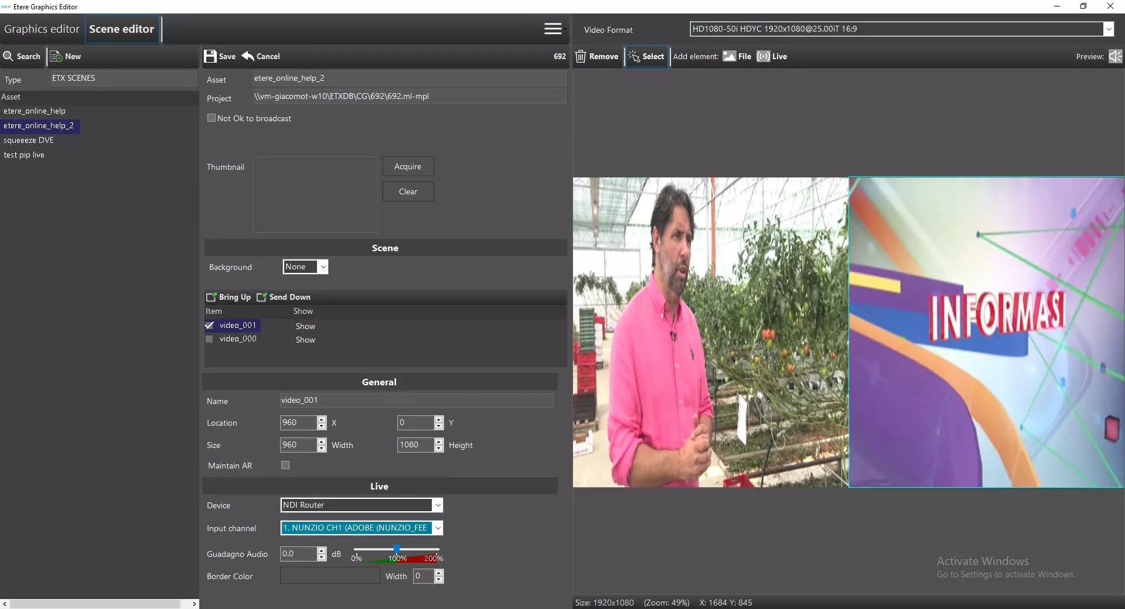Click the Guadagno Audio gain slider handle

tap(397, 549)
